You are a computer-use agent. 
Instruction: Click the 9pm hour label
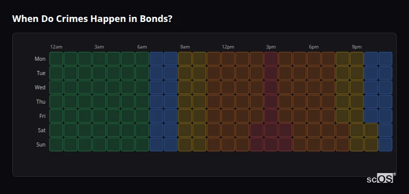[x=356, y=47]
